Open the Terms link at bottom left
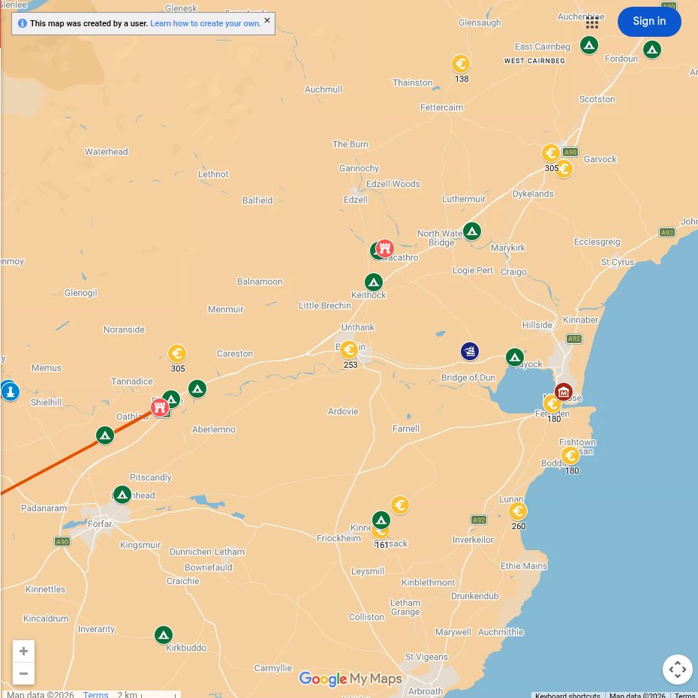Image resolution: width=698 pixels, height=698 pixels. pyautogui.click(x=96, y=694)
